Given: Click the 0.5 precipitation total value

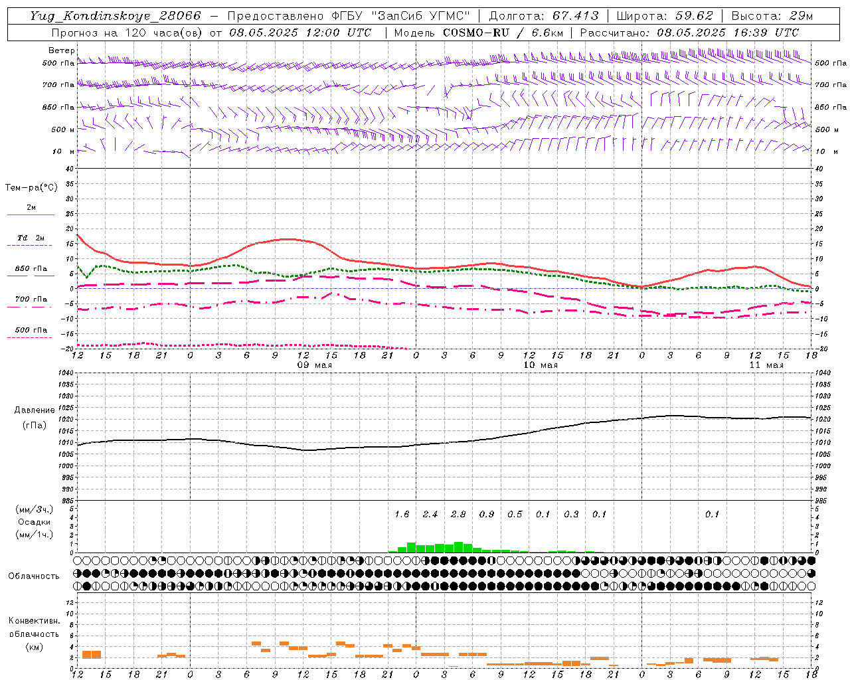Looking at the screenshot, I should pos(515,514).
